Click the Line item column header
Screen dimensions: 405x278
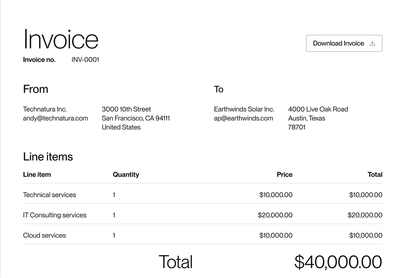[37, 175]
